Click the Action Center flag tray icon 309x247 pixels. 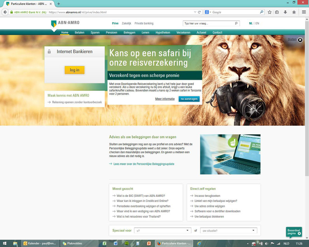(x=272, y=243)
